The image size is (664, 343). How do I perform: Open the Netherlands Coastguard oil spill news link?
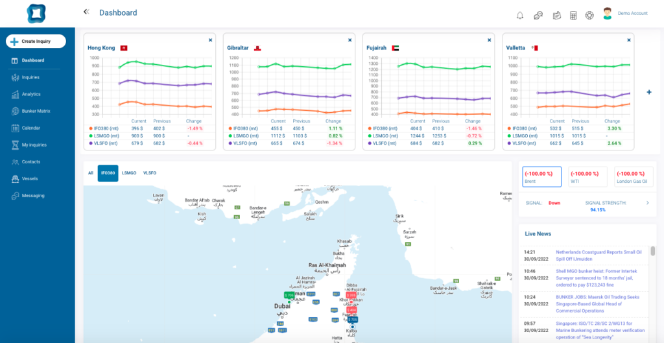point(599,255)
